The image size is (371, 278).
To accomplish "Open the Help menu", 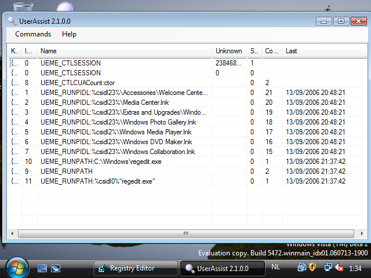I will pyautogui.click(x=69, y=34).
